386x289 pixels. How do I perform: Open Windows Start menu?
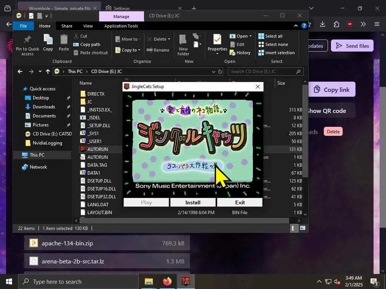pos(9,281)
